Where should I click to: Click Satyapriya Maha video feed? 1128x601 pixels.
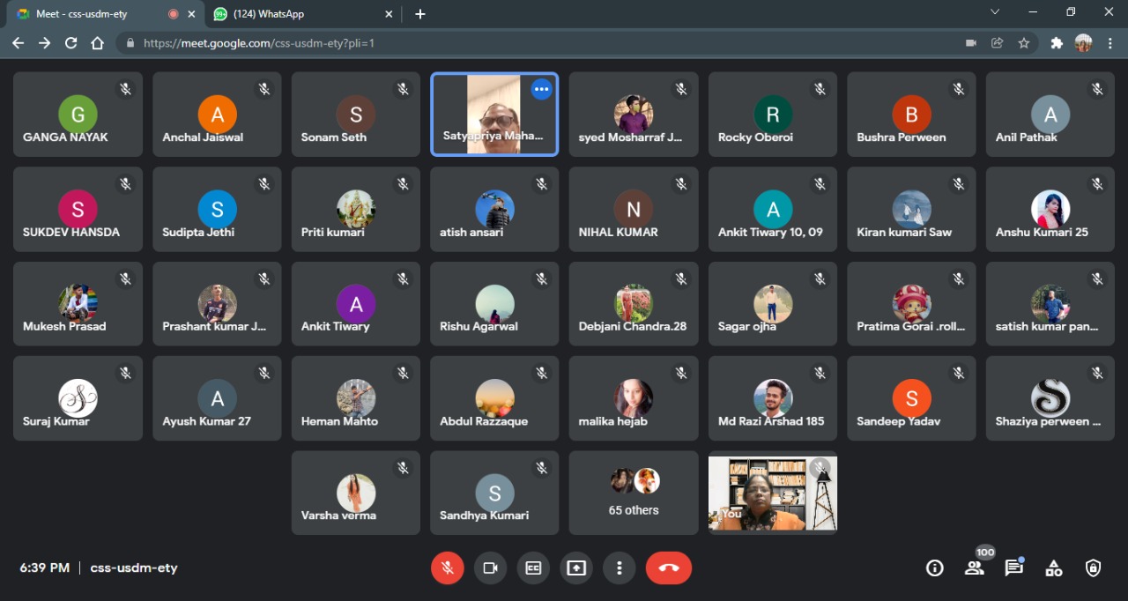[x=493, y=114]
